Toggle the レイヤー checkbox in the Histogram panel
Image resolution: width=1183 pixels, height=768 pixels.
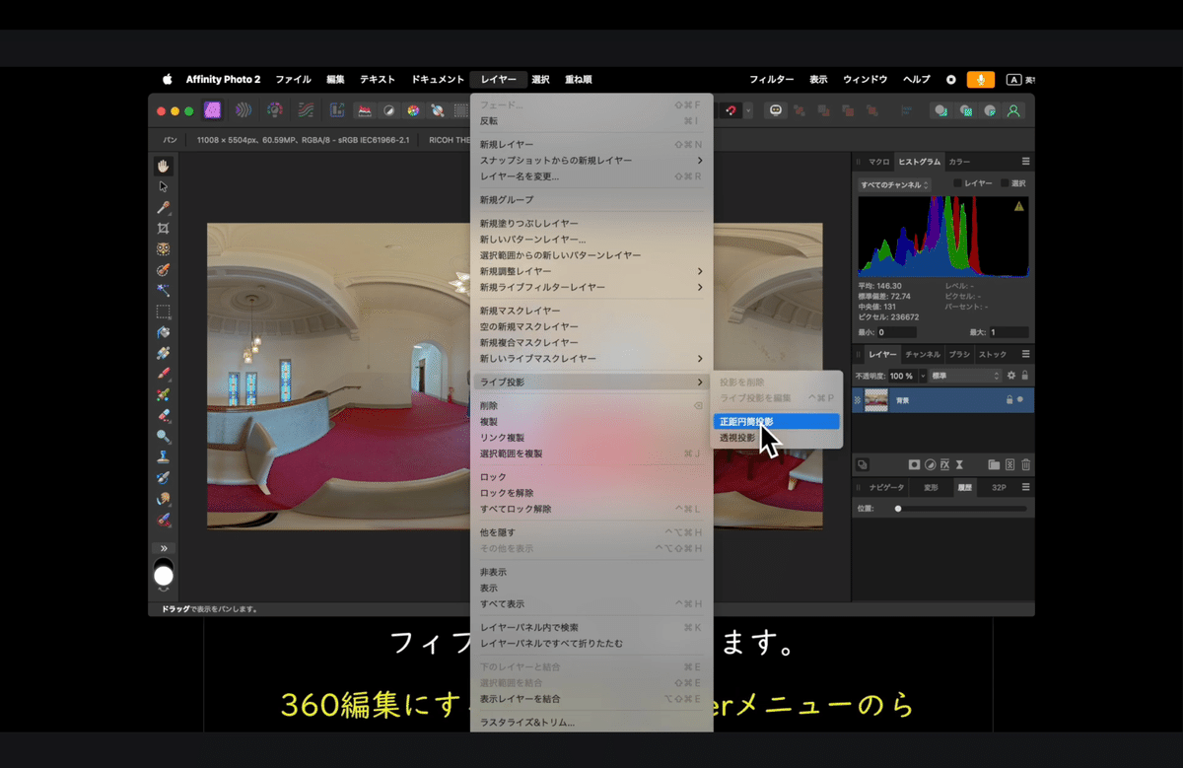click(x=957, y=183)
